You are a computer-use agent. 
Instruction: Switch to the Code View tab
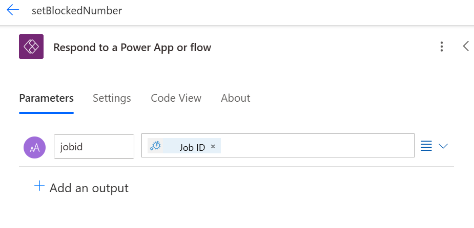tap(176, 98)
